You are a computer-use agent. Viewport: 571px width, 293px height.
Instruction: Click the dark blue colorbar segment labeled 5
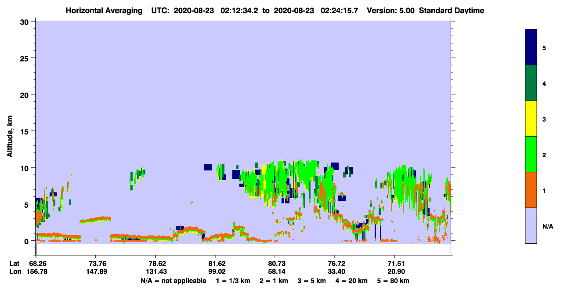[531, 47]
